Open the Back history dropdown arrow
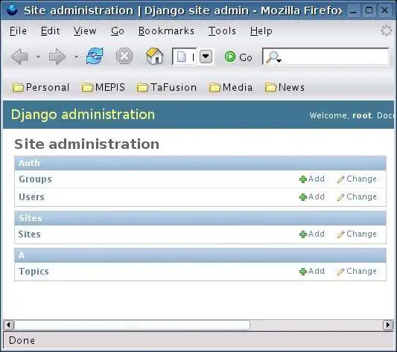This screenshot has width=397, height=352. coord(38,57)
